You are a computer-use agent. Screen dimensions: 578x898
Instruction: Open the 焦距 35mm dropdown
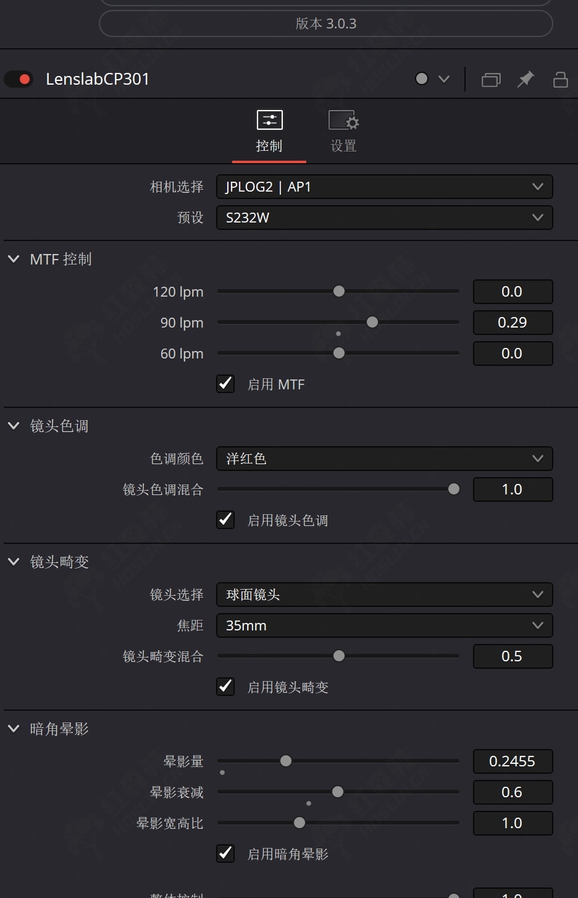coord(384,625)
